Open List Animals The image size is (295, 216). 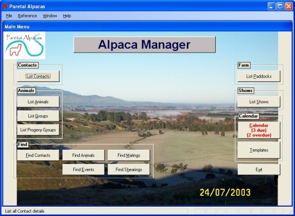click(x=38, y=102)
